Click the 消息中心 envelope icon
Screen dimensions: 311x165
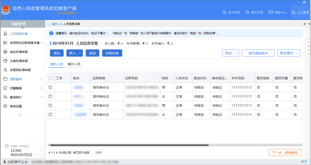(x=270, y=12)
